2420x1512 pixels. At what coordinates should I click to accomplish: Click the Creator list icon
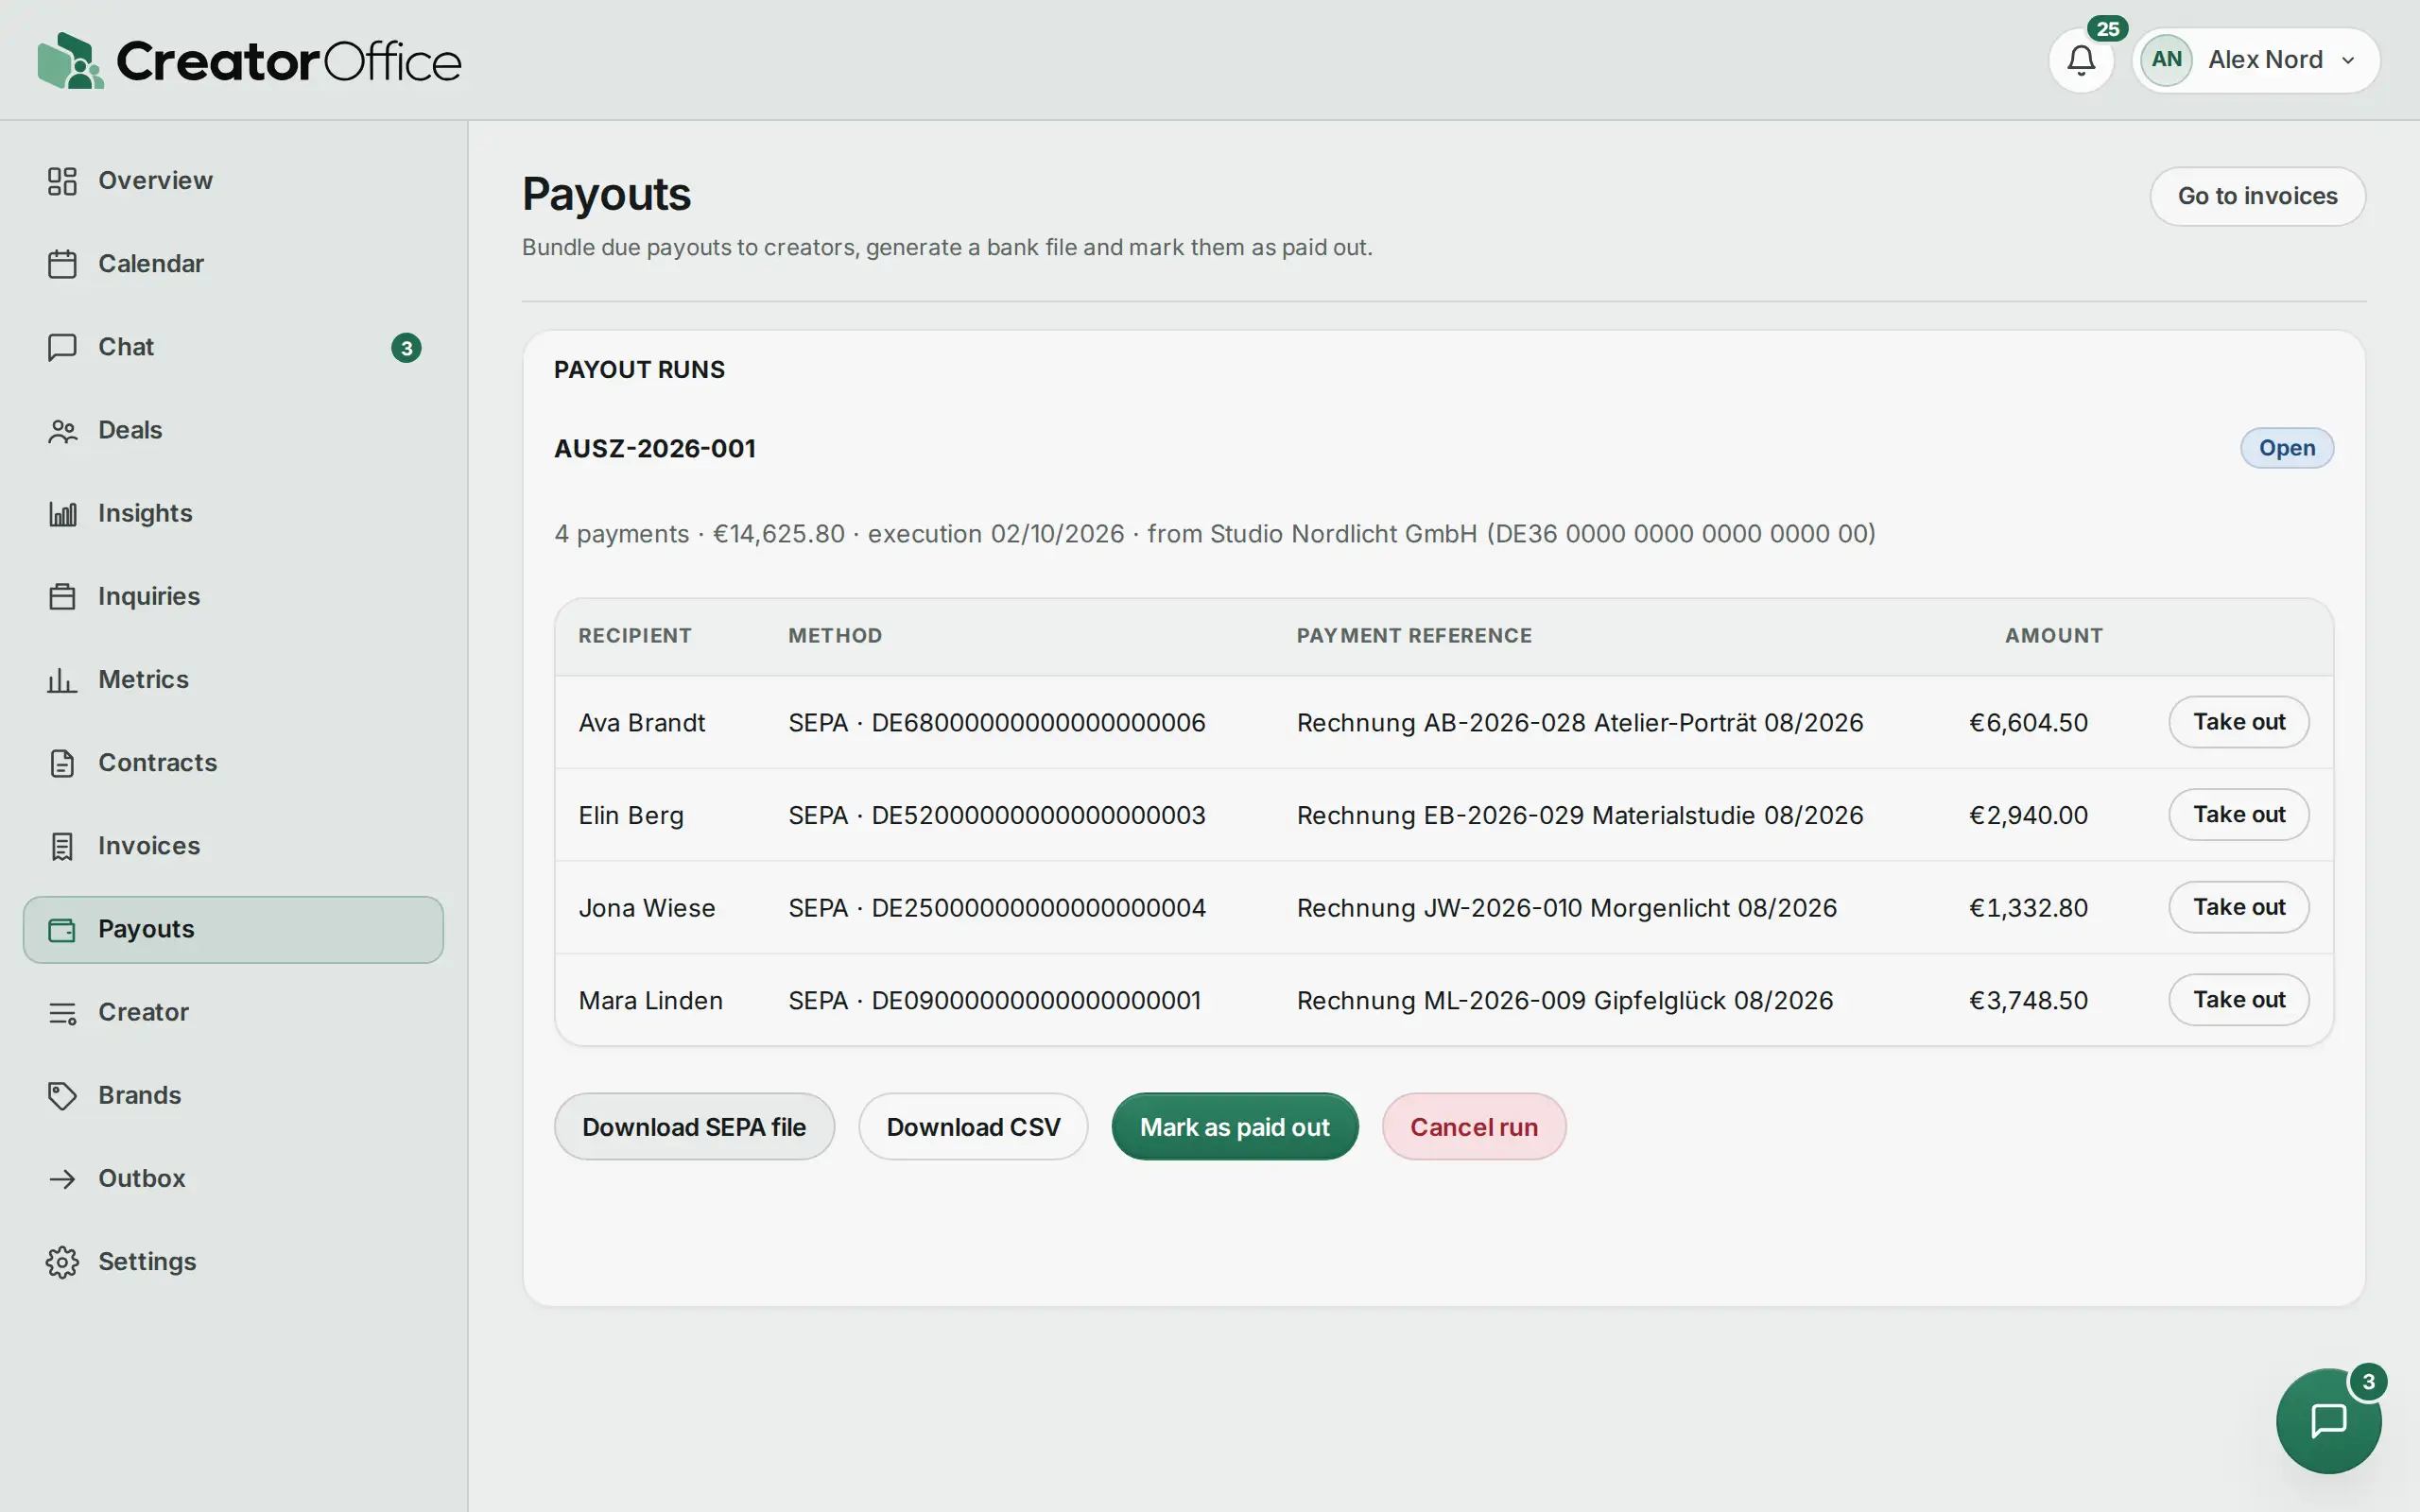coord(62,1012)
